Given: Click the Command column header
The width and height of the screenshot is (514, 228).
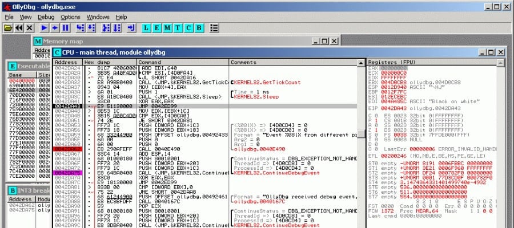Looking at the screenshot, I should (183, 62).
